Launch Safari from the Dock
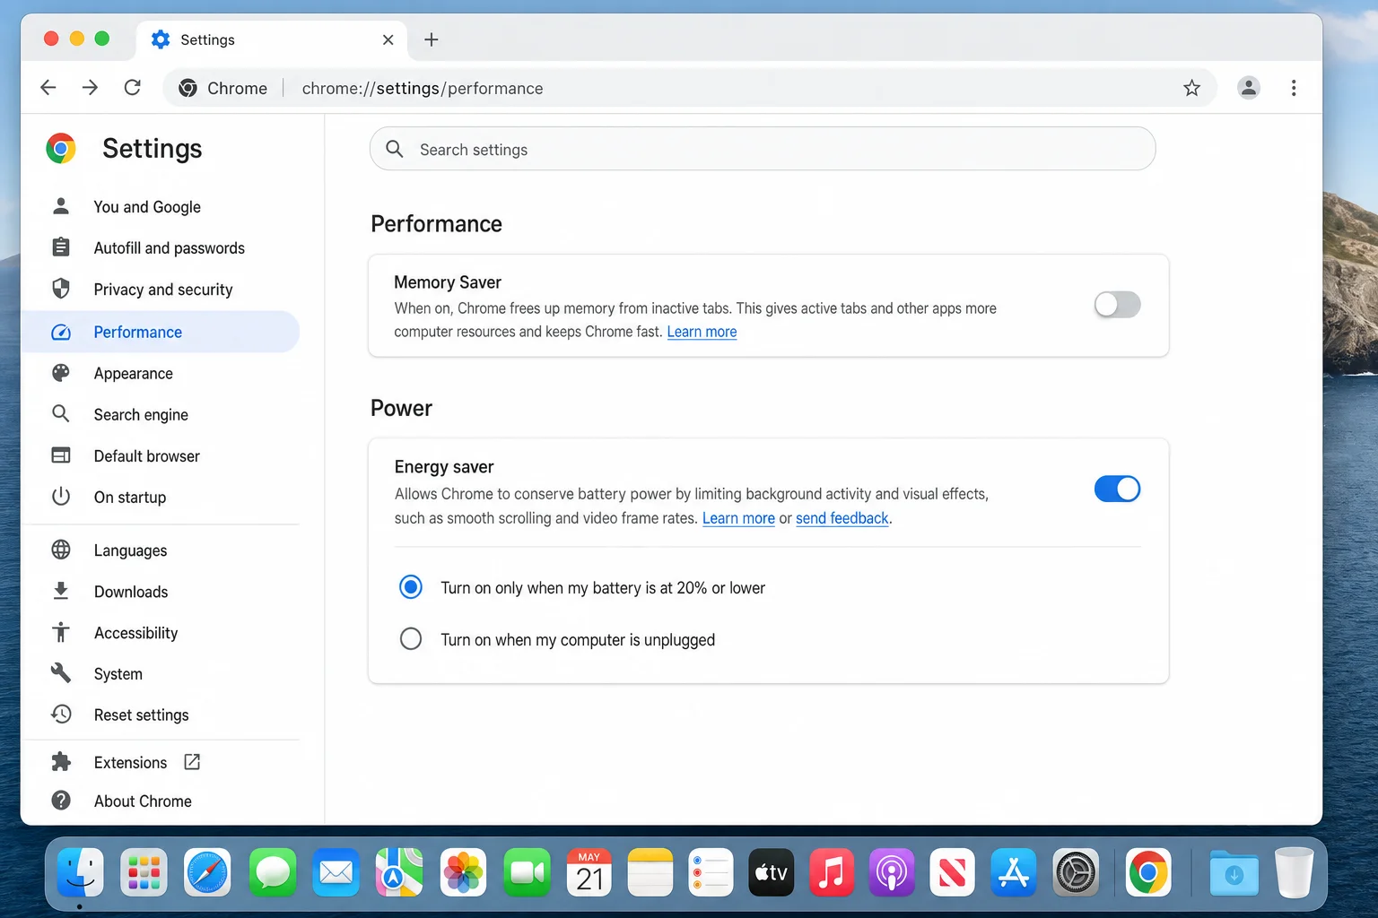Screen dimensions: 1378x918 207,872
